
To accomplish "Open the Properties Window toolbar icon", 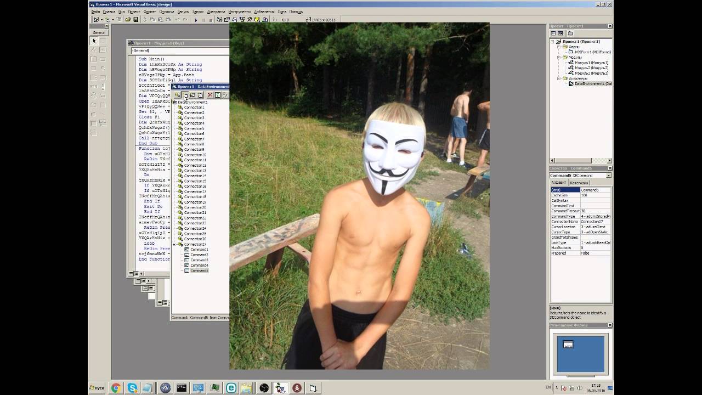I will tap(227, 20).
